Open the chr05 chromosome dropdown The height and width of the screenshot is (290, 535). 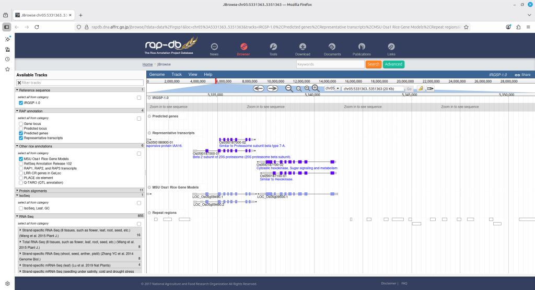coord(332,89)
